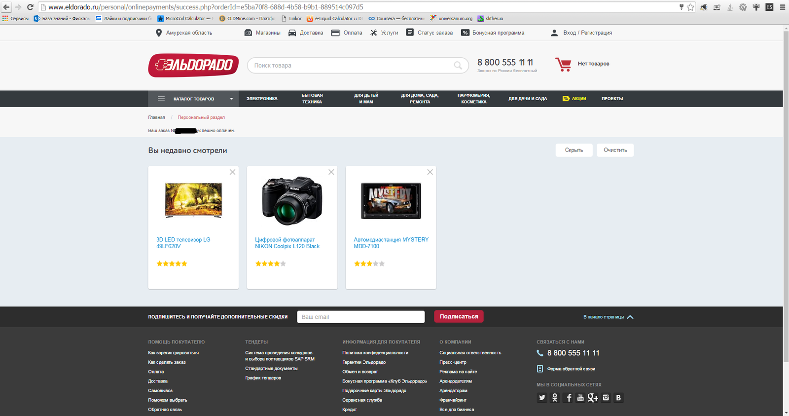Select the Амурская область location pin
Viewport: 789px width, 416px height.
coord(159,33)
